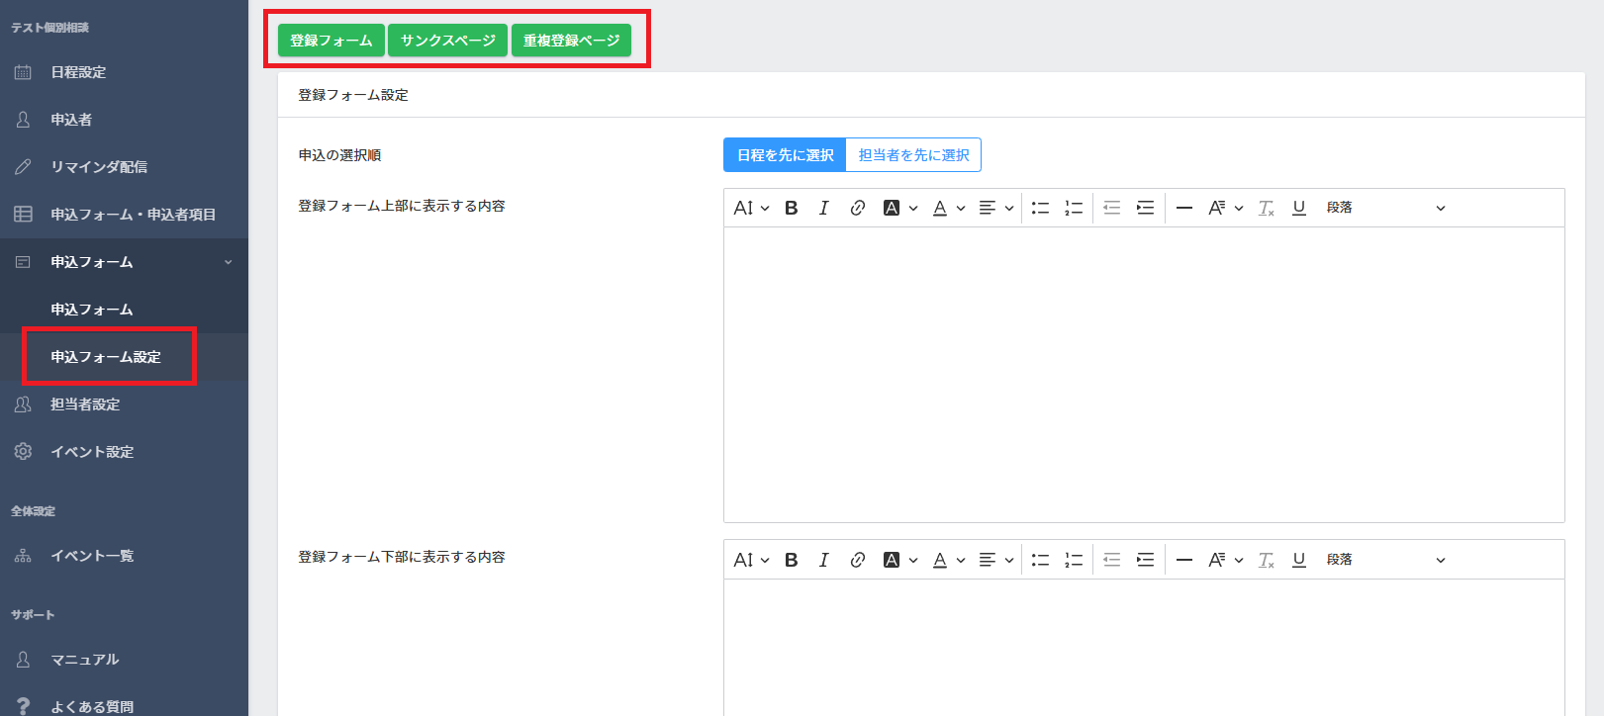This screenshot has width=1604, height=716.
Task: Insert link using upper editor link icon
Action: point(857,208)
